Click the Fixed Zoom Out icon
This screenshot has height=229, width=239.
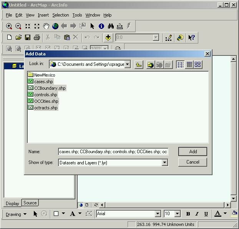pos(37,26)
